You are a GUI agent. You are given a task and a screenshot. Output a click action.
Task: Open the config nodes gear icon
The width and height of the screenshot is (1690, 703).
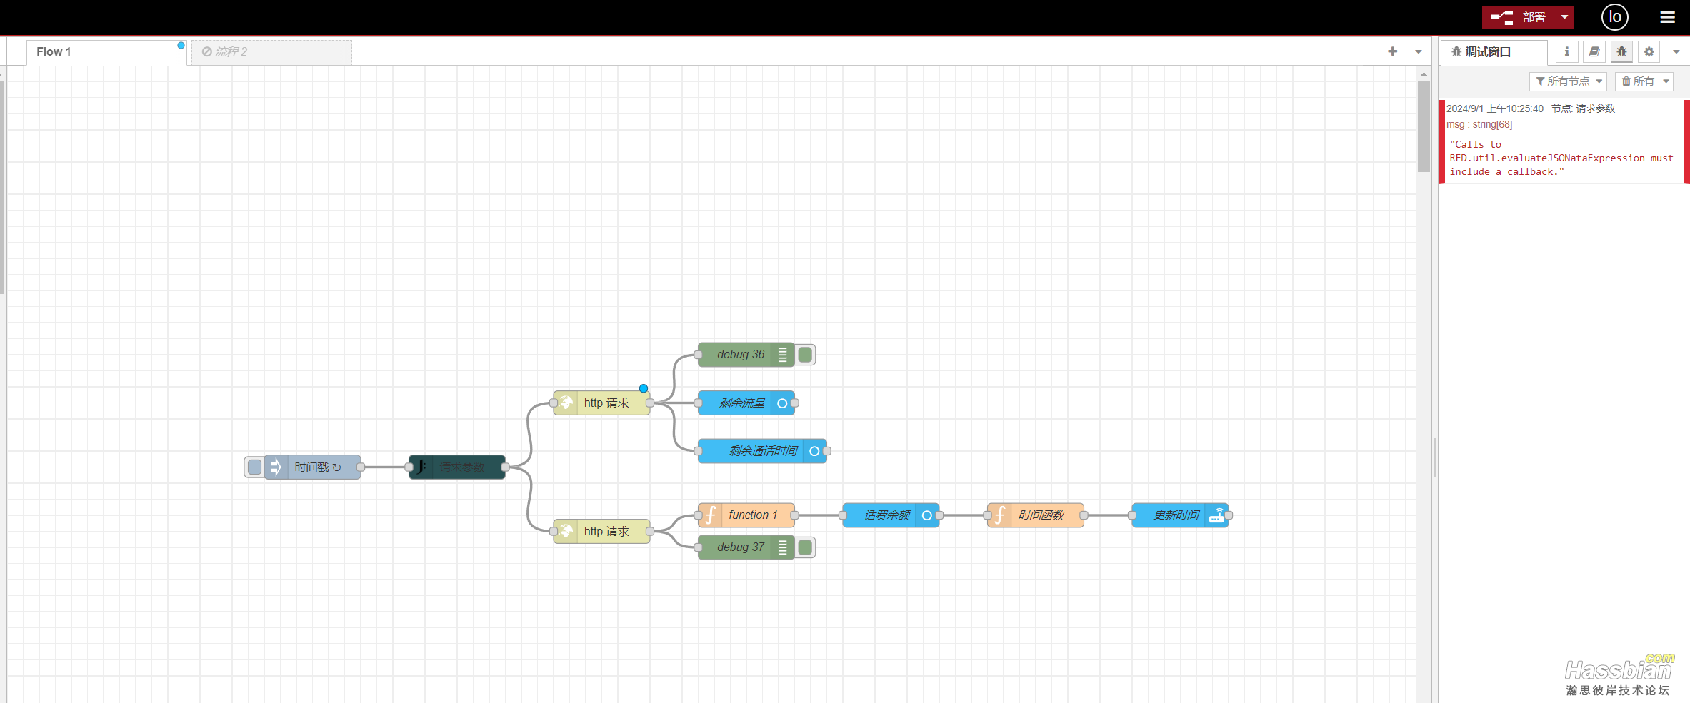point(1649,51)
